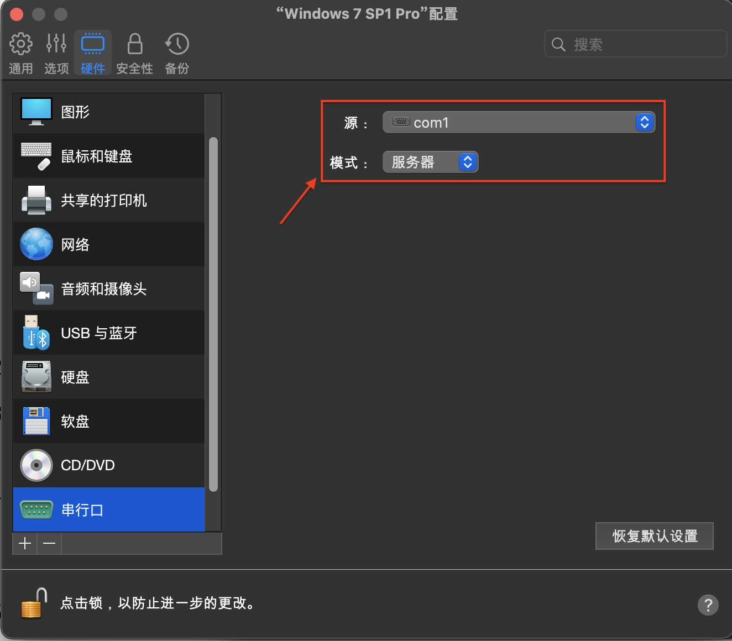
Task: Select 网络 in the hardware list
Action: tap(109, 244)
